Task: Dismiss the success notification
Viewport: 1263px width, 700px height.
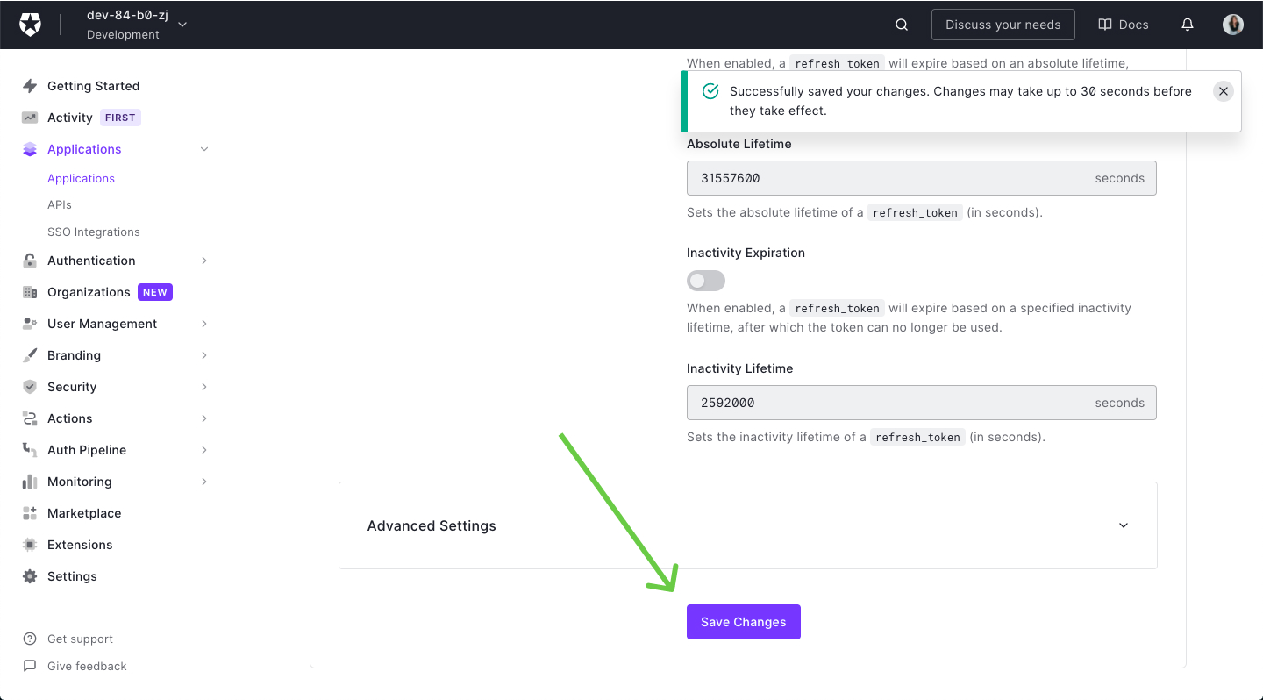Action: (x=1223, y=90)
